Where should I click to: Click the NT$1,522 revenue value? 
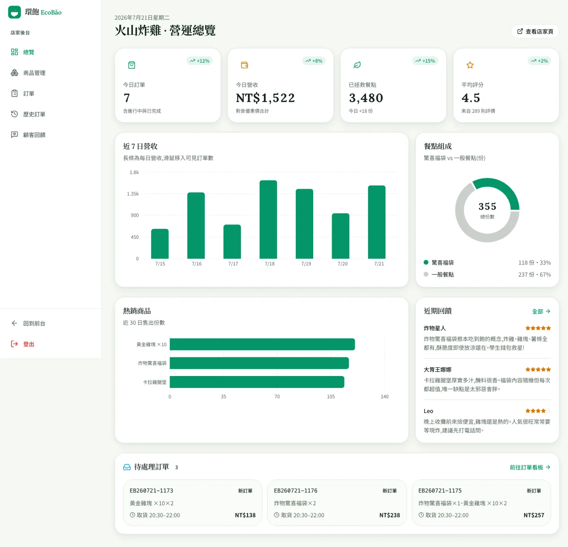pos(265,98)
